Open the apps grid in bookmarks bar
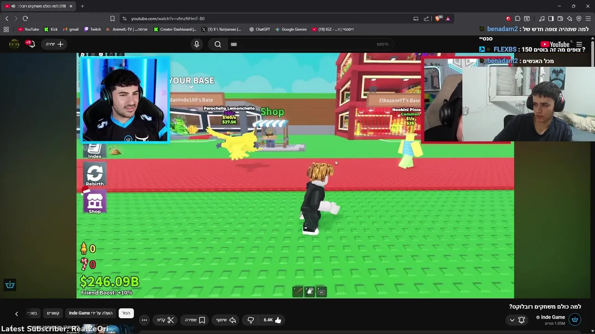Viewport: 595px width, 334px height. coord(6,29)
